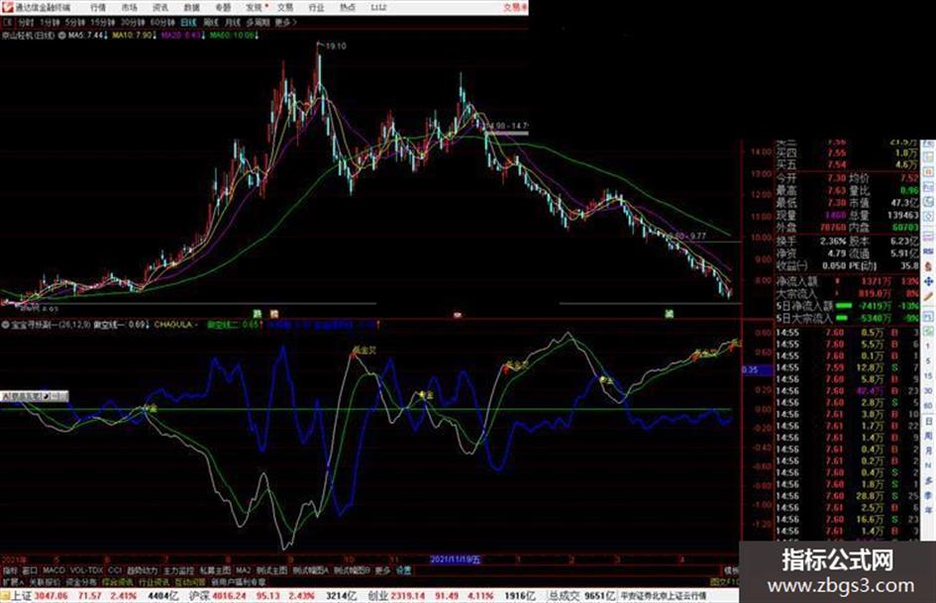
Task: Open the 窗口 tab at bottom
Action: [30, 570]
